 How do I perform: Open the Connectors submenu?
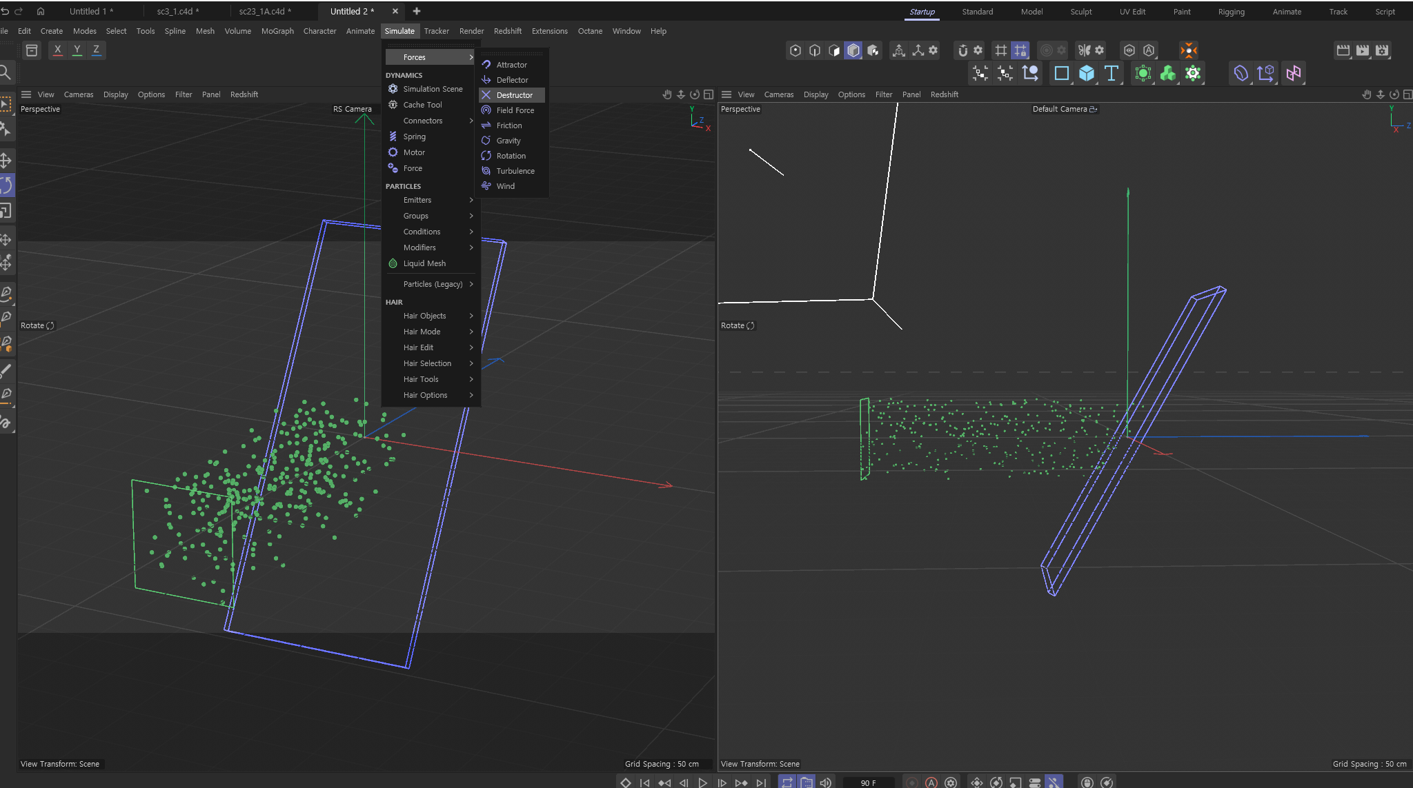click(431, 121)
